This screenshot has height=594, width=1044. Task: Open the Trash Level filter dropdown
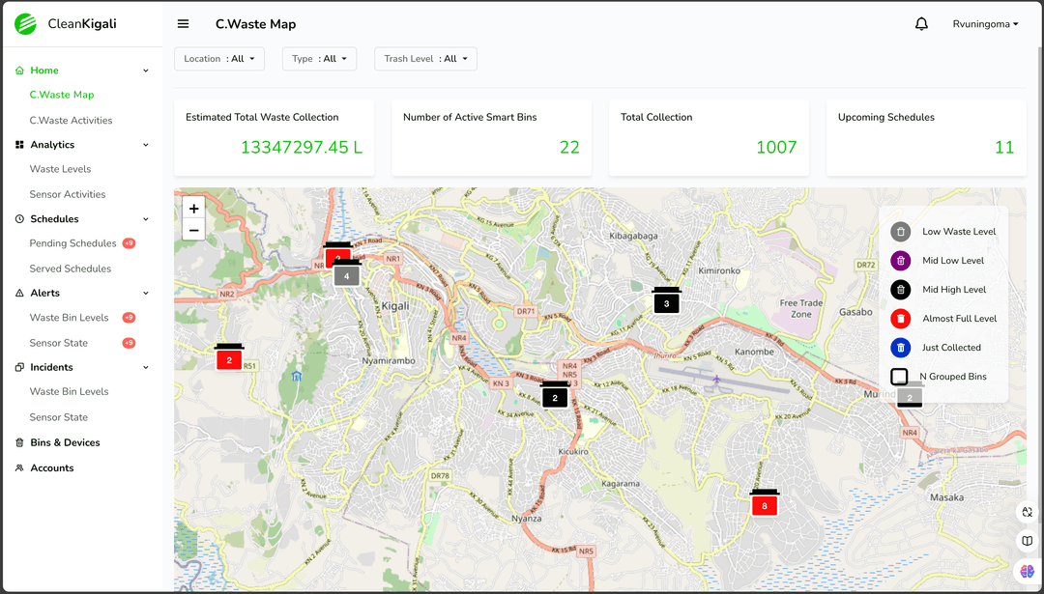click(425, 59)
